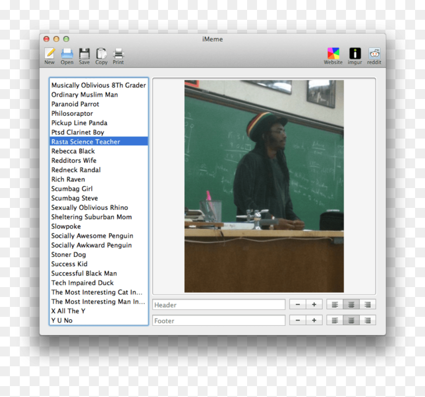Select Scumbag Girl
The width and height of the screenshot is (425, 397).
(x=99, y=189)
